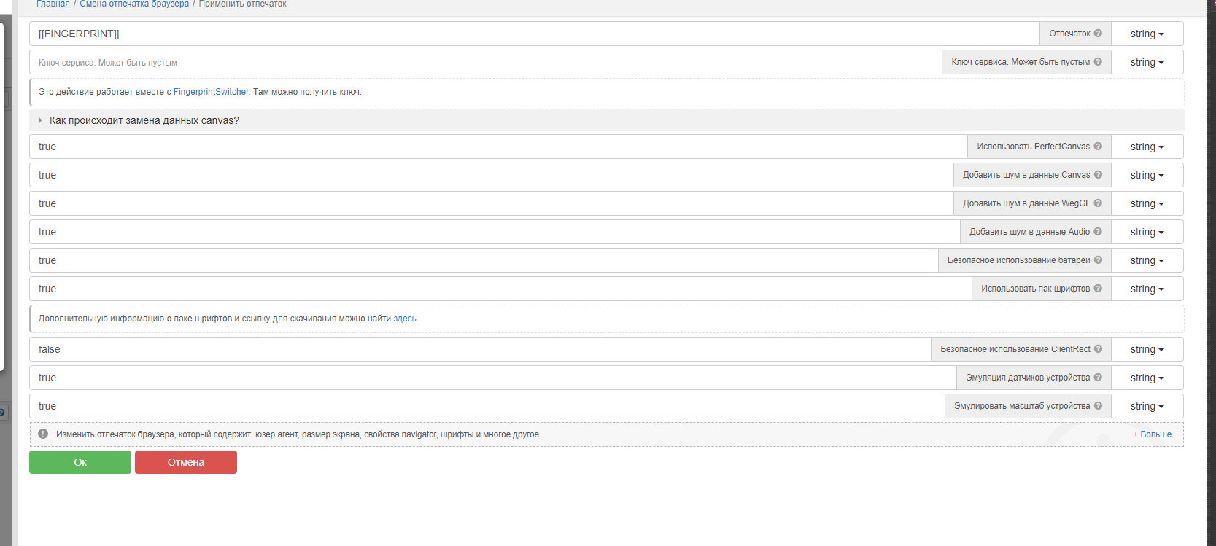Click help icon for Использовать пак шрифтов
Image resolution: width=1216 pixels, height=546 pixels.
[x=1098, y=289]
